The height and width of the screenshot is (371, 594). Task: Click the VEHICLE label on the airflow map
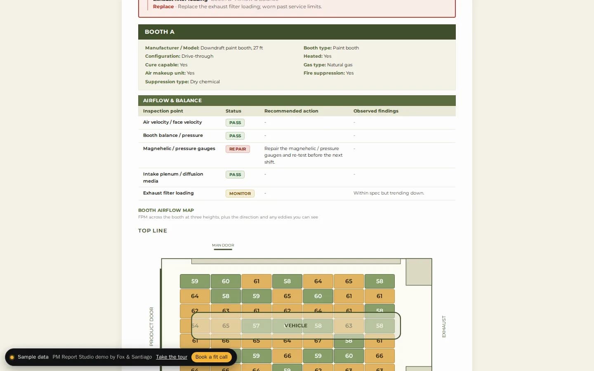click(x=296, y=326)
